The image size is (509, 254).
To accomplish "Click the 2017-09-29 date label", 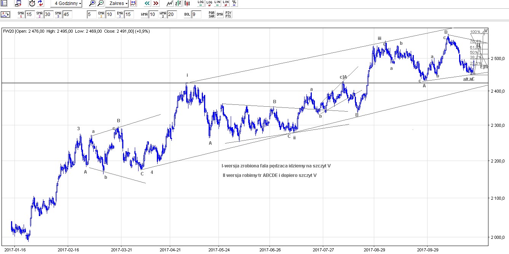I will 428,250.
